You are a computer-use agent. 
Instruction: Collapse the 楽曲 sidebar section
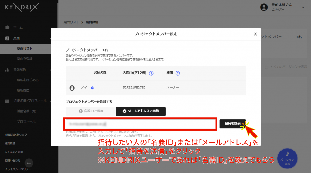tap(50, 38)
